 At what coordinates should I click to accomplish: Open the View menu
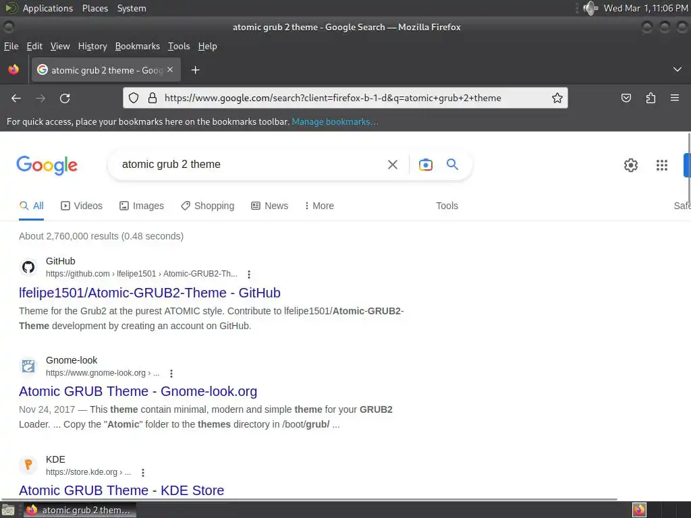click(60, 47)
